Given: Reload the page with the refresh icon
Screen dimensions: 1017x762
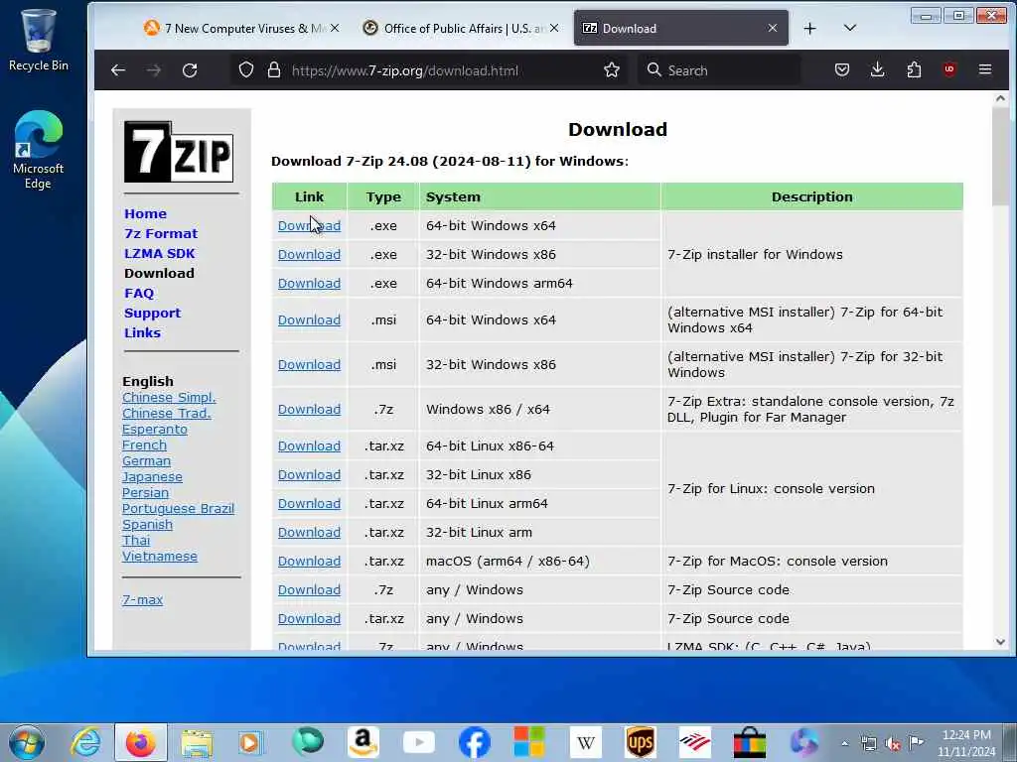Looking at the screenshot, I should [x=190, y=70].
